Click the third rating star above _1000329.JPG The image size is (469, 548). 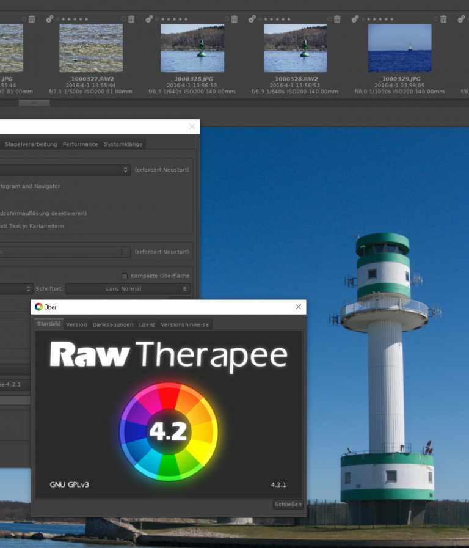tap(380, 19)
